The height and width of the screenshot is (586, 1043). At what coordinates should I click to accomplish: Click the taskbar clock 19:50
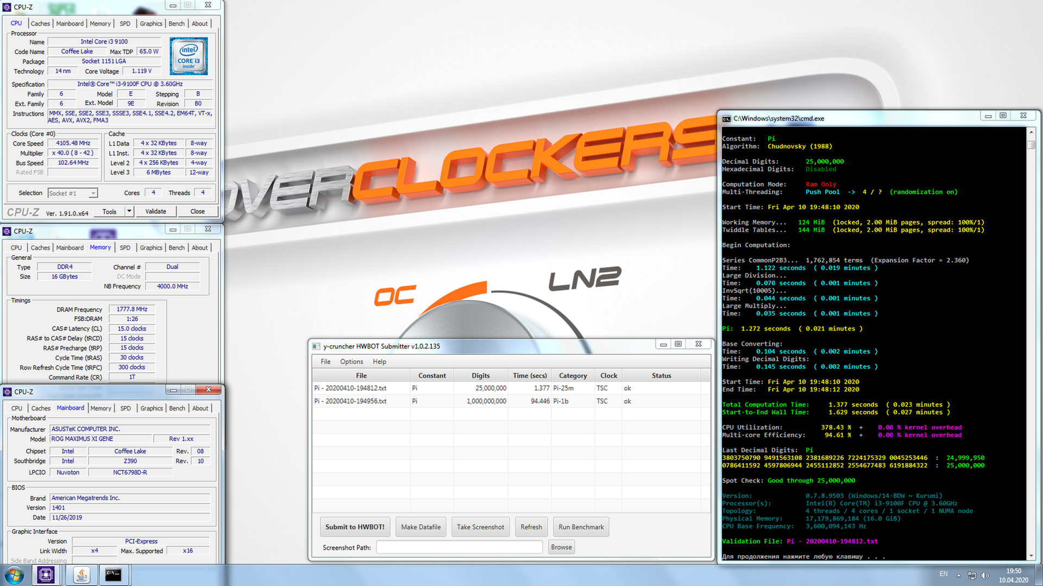point(1014,571)
